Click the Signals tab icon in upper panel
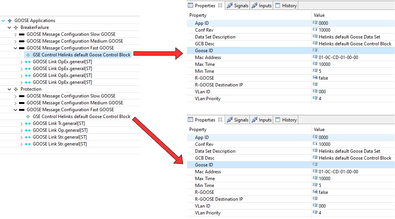The height and width of the screenshot is (219, 395). 230,6
